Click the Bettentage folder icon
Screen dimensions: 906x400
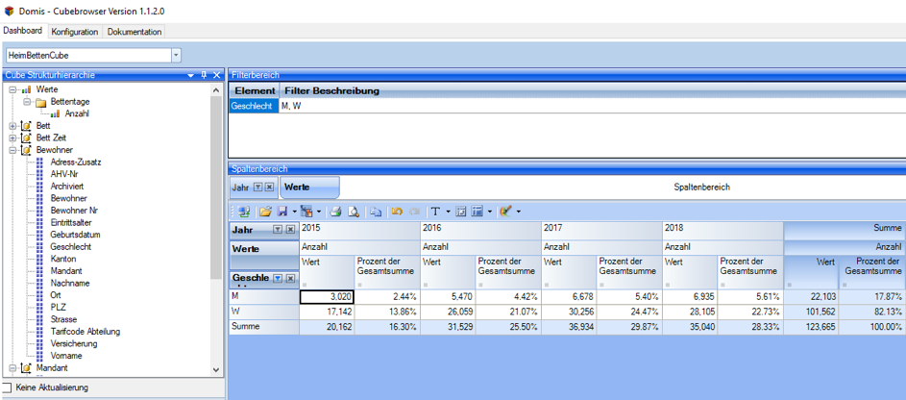pos(41,102)
